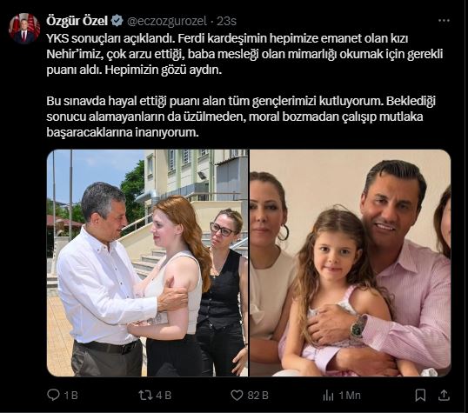Viewport: 468px width, 413px height.
Task: Click the 1 B reply count
Action: click(71, 396)
